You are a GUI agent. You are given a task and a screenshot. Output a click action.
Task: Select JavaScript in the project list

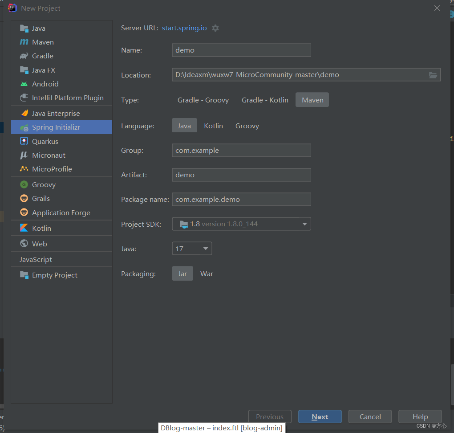[x=61, y=259]
